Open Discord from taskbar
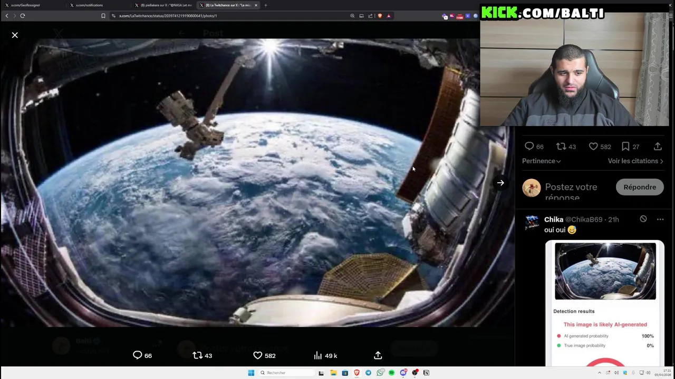675x379 pixels. click(403, 373)
